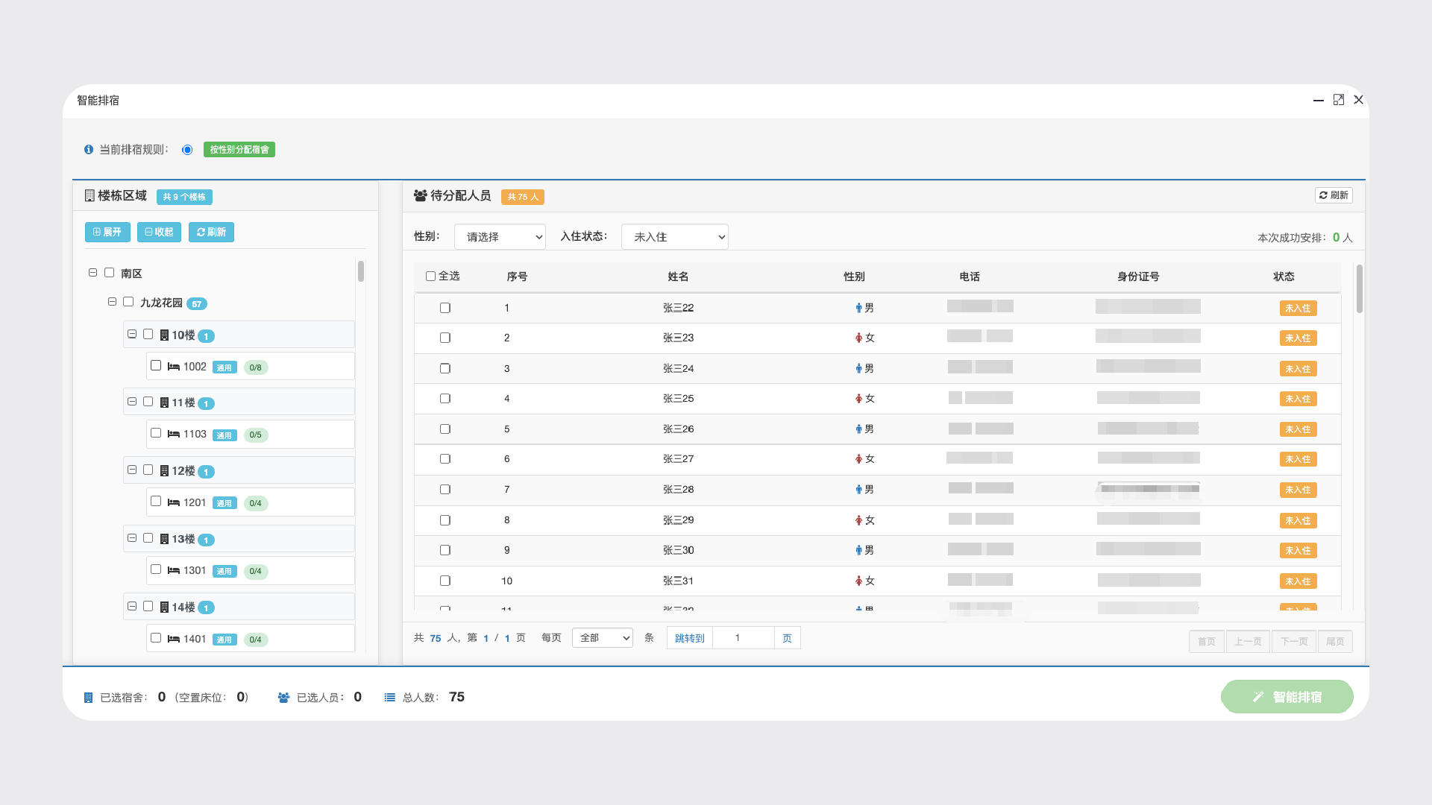Click the building icon next to 10楼
Image resolution: width=1432 pixels, height=805 pixels.
[164, 335]
